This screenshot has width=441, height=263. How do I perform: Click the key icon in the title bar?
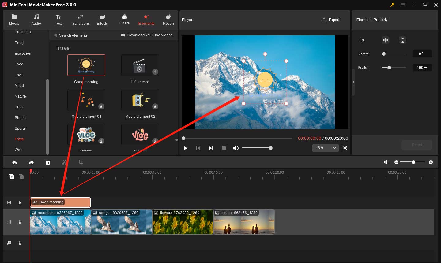392,5
